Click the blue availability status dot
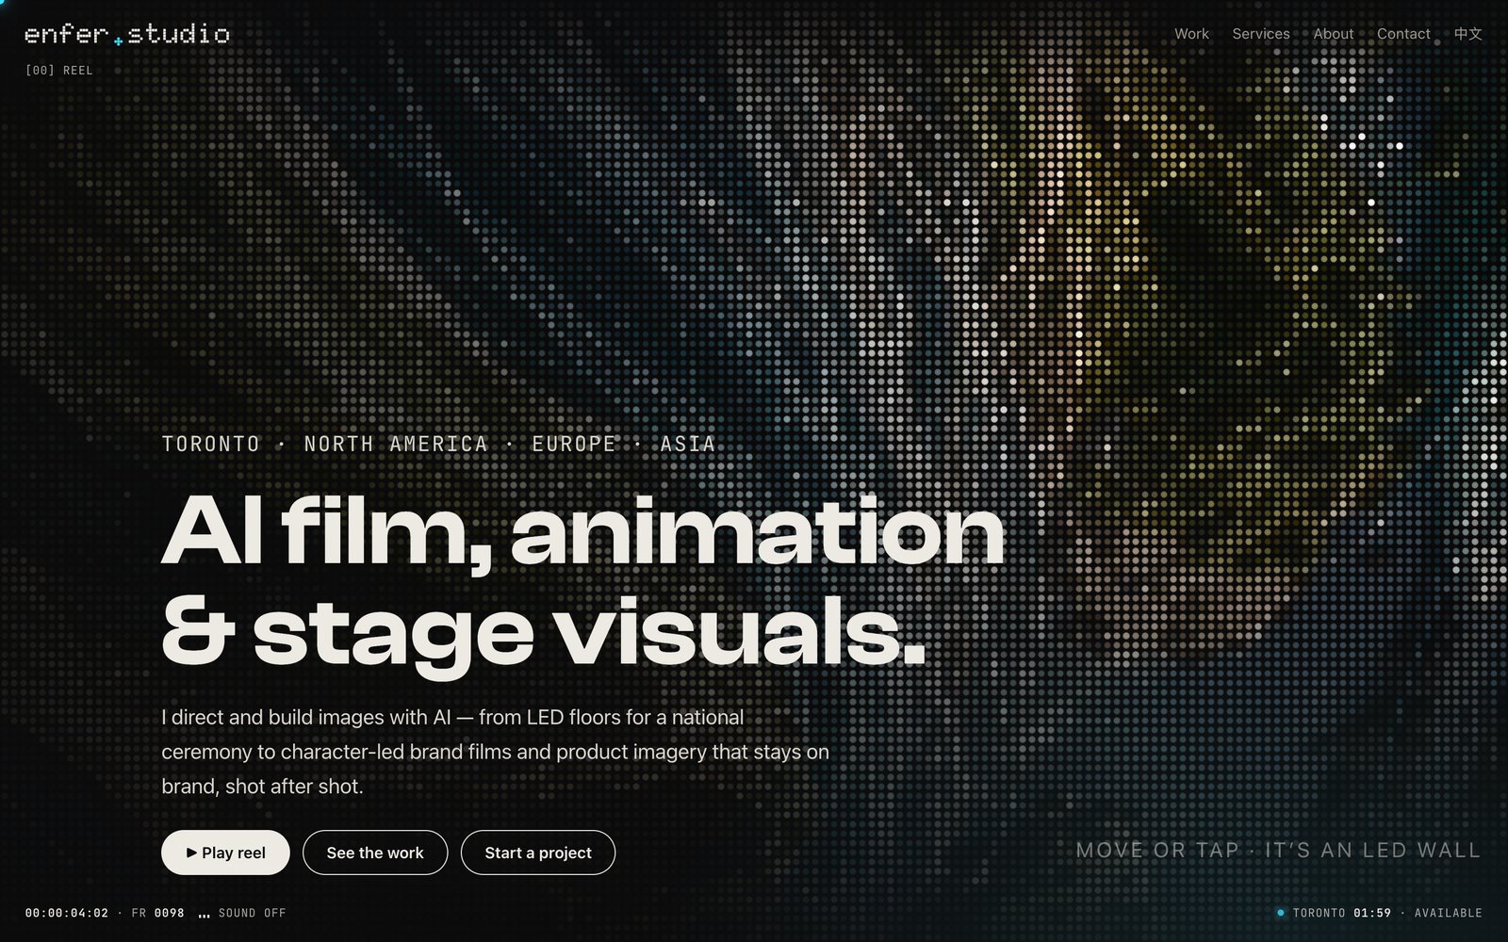Viewport: 1508px width, 942px height. coord(1280,913)
